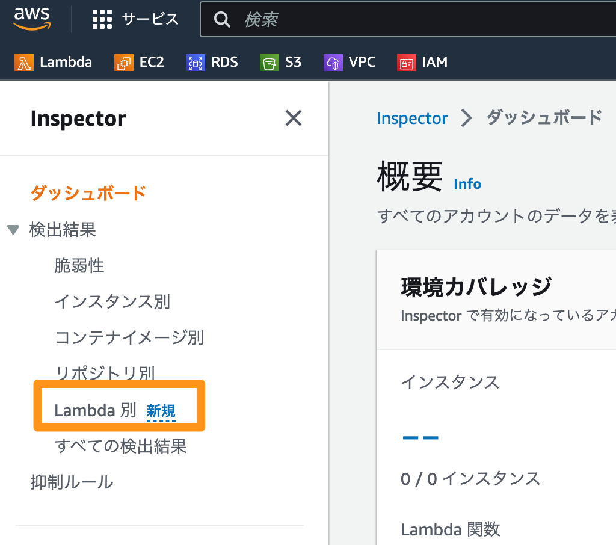Viewport: 616px width, 545px height.
Task: Close the Inspector navigation panel
Action: tap(294, 118)
